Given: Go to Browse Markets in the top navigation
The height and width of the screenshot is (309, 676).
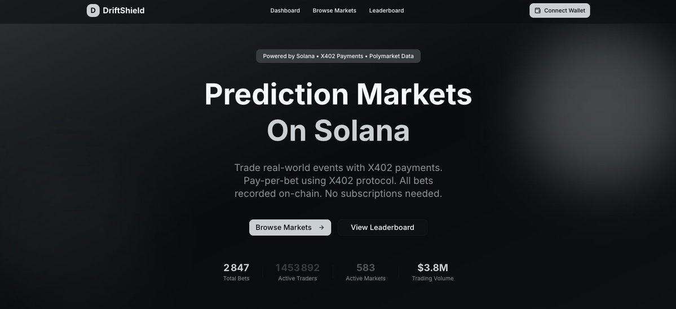Looking at the screenshot, I should click(x=334, y=10).
